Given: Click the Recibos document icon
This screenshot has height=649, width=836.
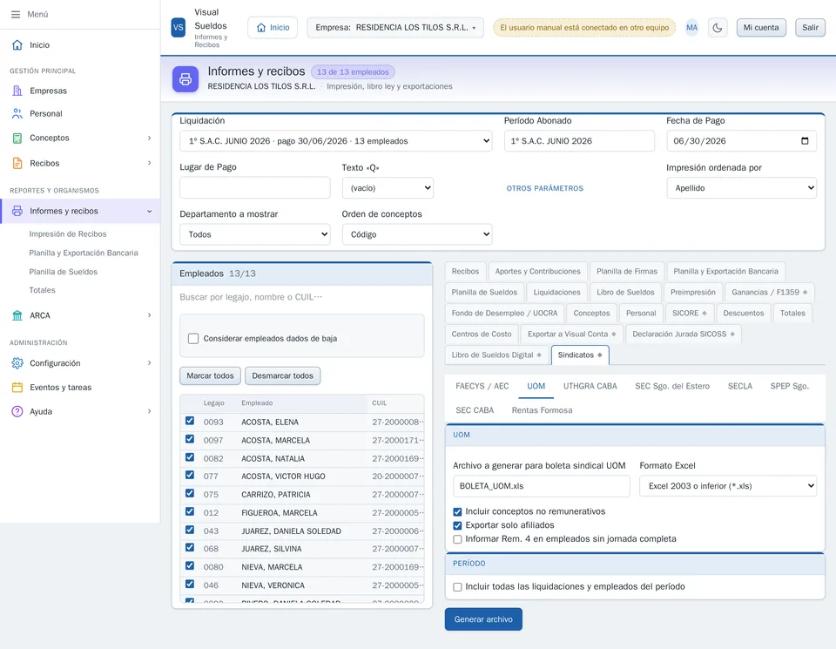Looking at the screenshot, I should (17, 163).
